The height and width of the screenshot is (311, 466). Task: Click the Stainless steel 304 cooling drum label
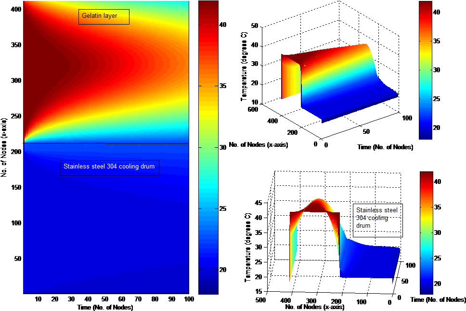(x=109, y=167)
